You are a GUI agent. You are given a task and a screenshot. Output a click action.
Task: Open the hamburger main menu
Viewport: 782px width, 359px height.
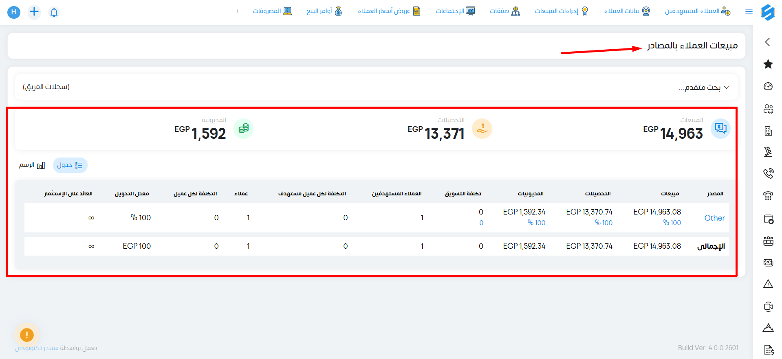[x=749, y=12]
